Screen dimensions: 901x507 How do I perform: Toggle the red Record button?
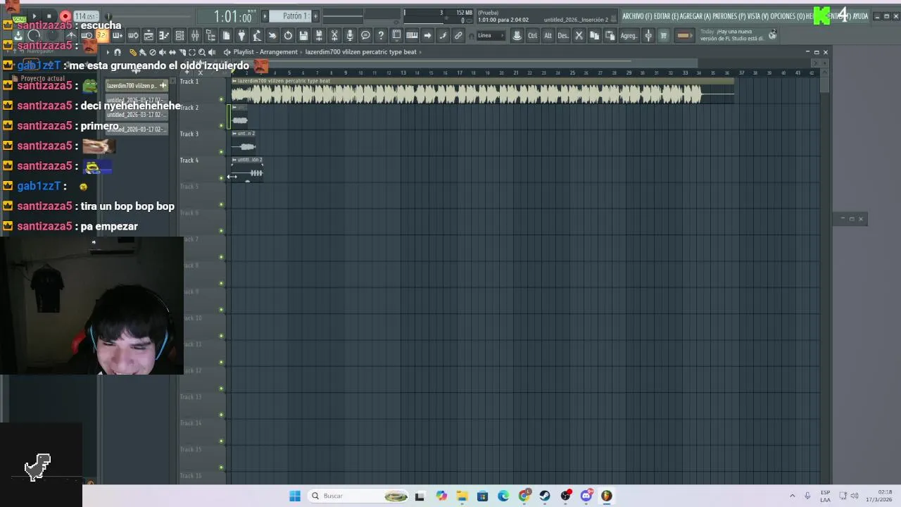point(65,16)
